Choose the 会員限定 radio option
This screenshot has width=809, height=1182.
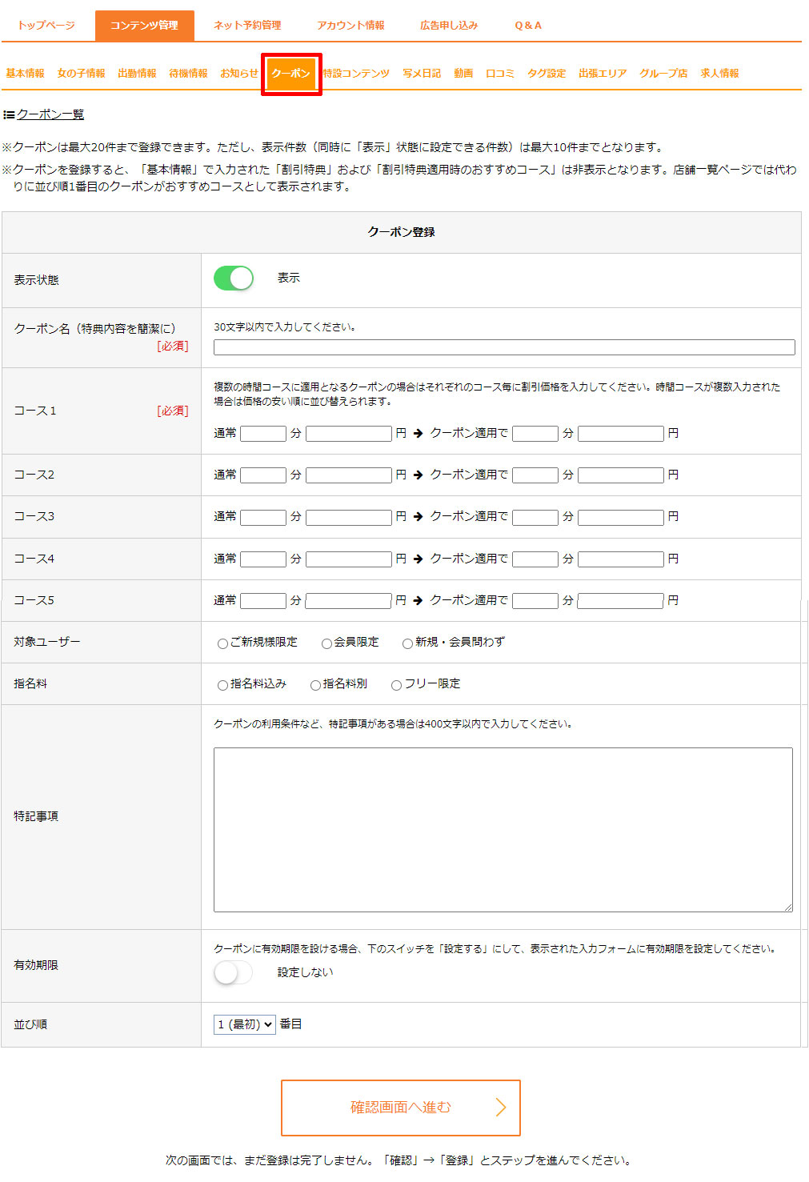click(326, 643)
